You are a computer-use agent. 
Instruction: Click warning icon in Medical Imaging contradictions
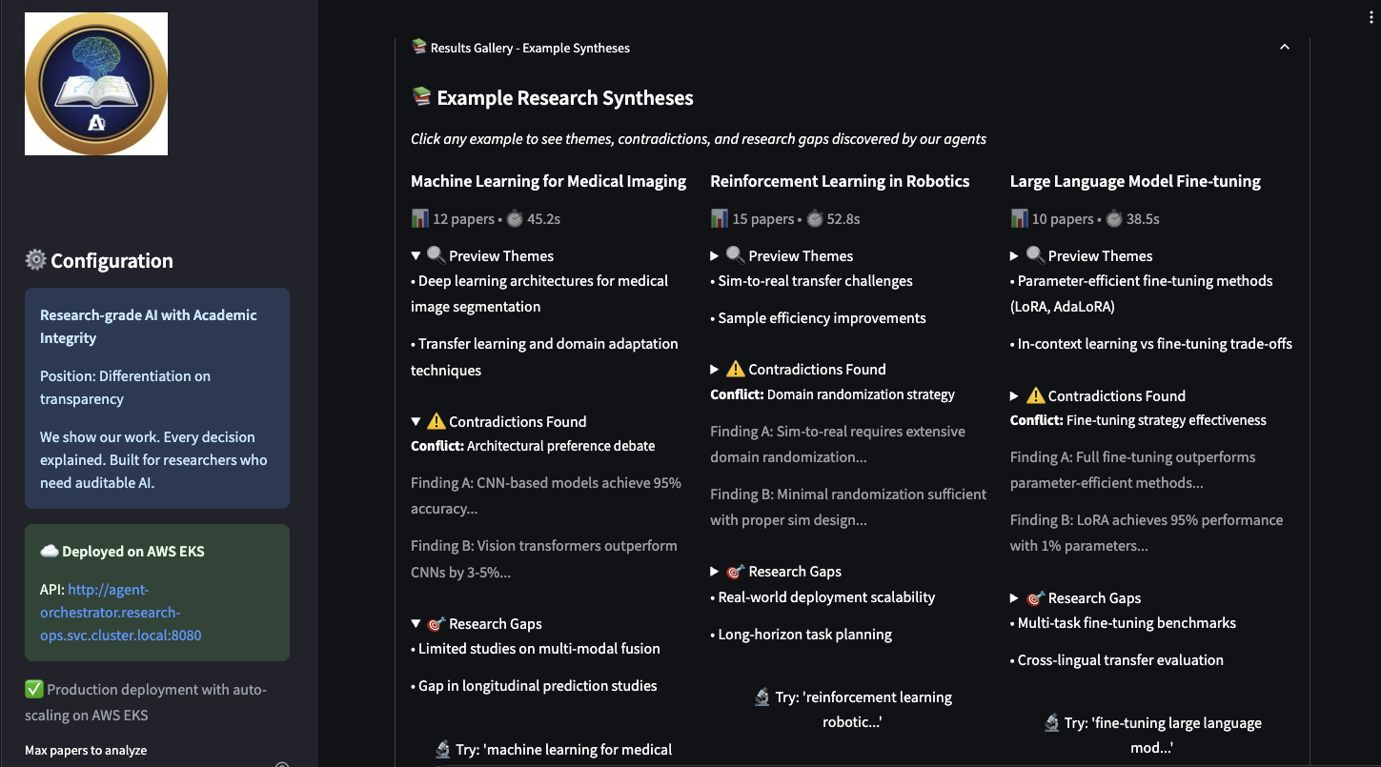point(437,421)
